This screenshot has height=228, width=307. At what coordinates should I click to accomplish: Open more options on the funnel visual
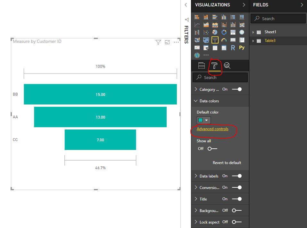point(176,42)
